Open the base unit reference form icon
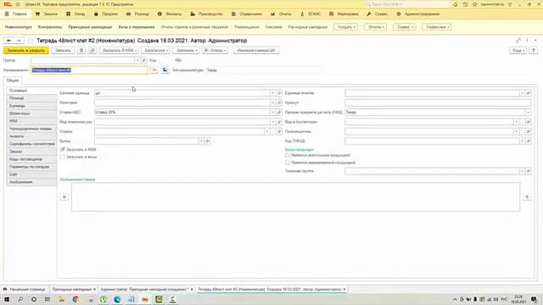 [279, 93]
